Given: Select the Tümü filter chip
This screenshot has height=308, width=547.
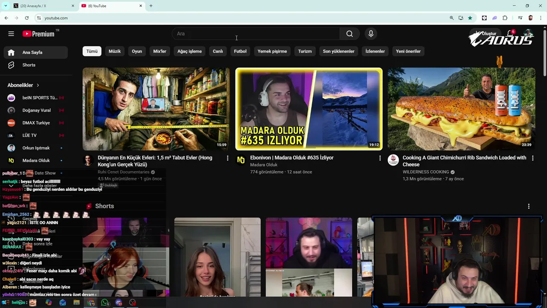Looking at the screenshot, I should tap(92, 51).
